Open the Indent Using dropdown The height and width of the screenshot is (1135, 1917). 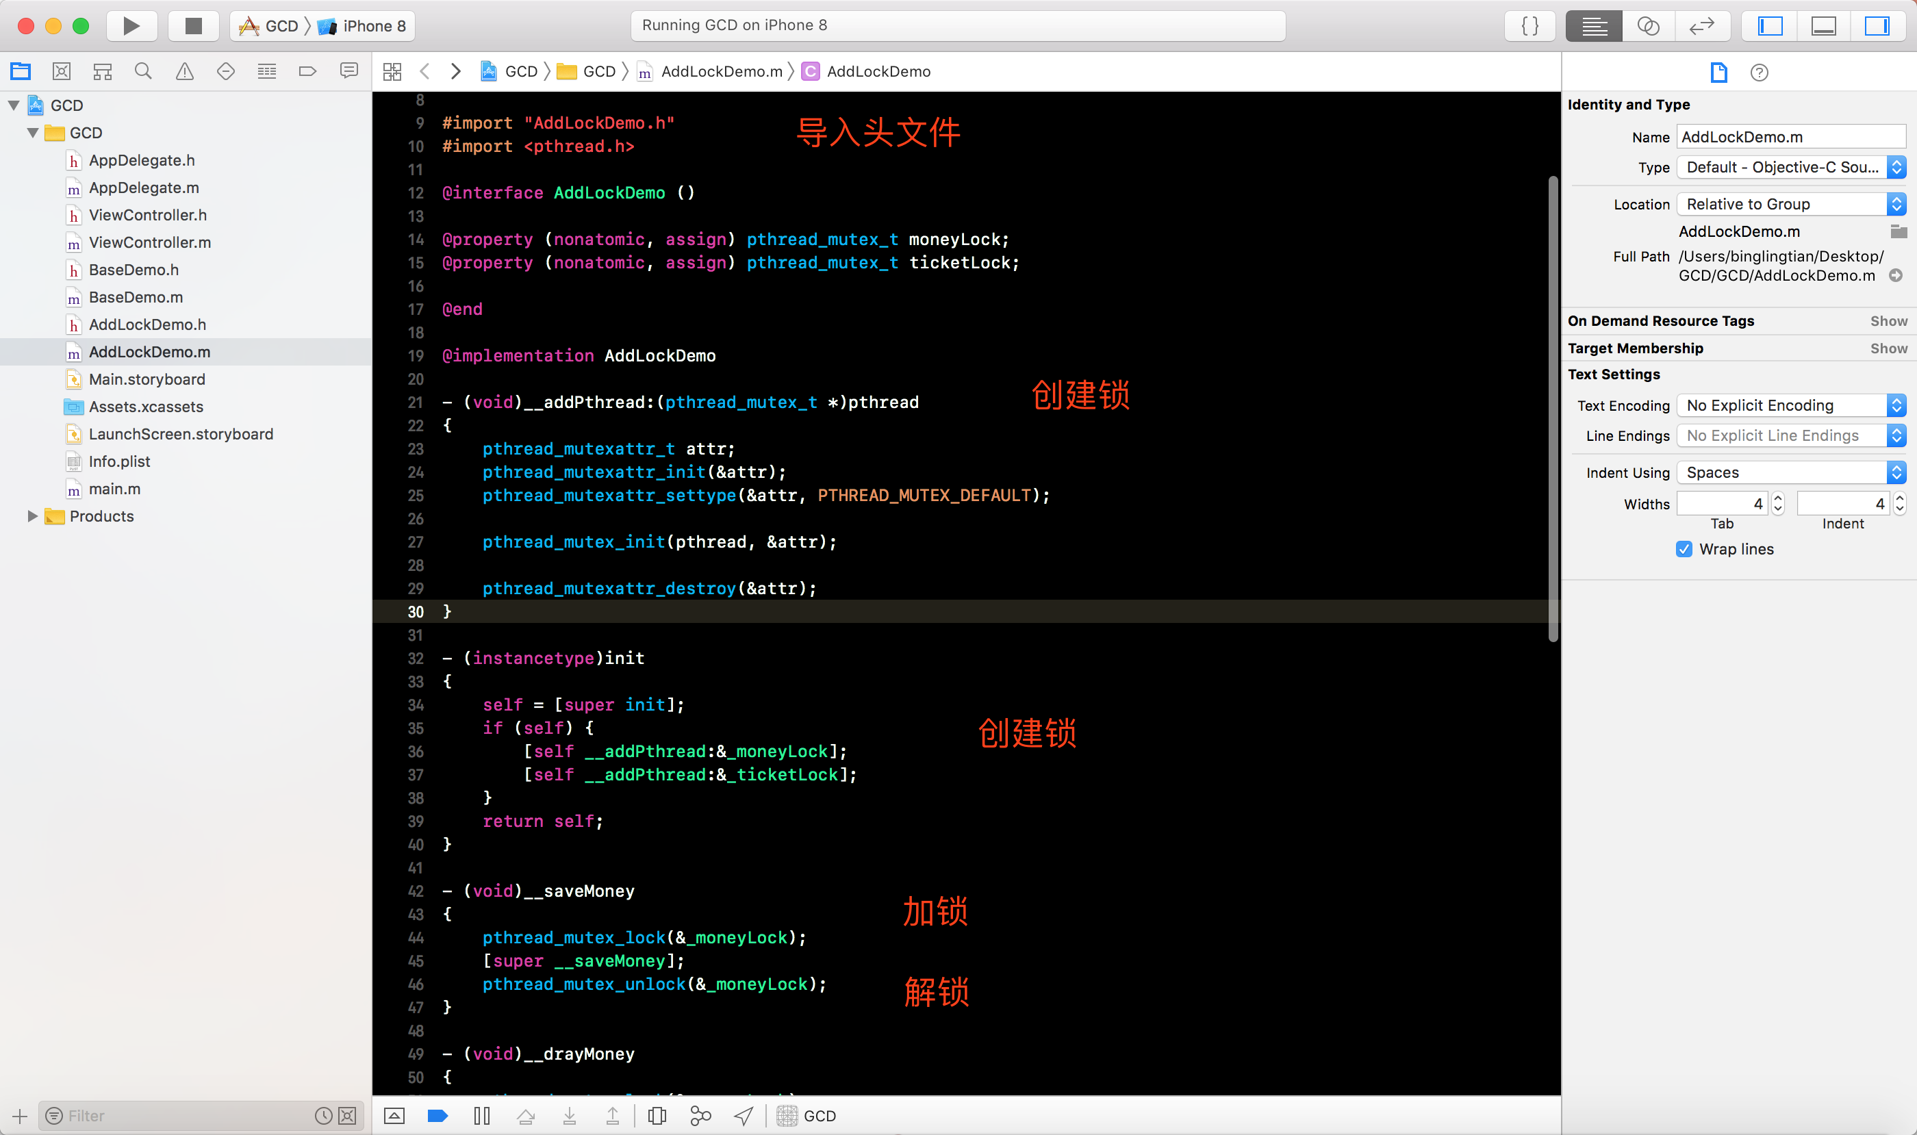coord(1791,472)
